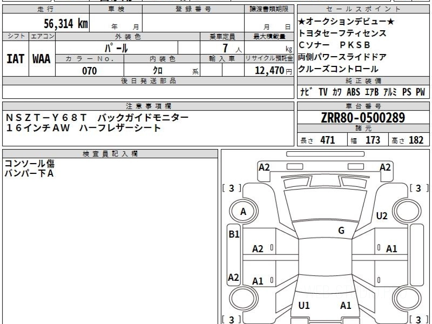Select the U2 damage mark on diagram
The height and width of the screenshot is (324, 432).
click(x=382, y=216)
